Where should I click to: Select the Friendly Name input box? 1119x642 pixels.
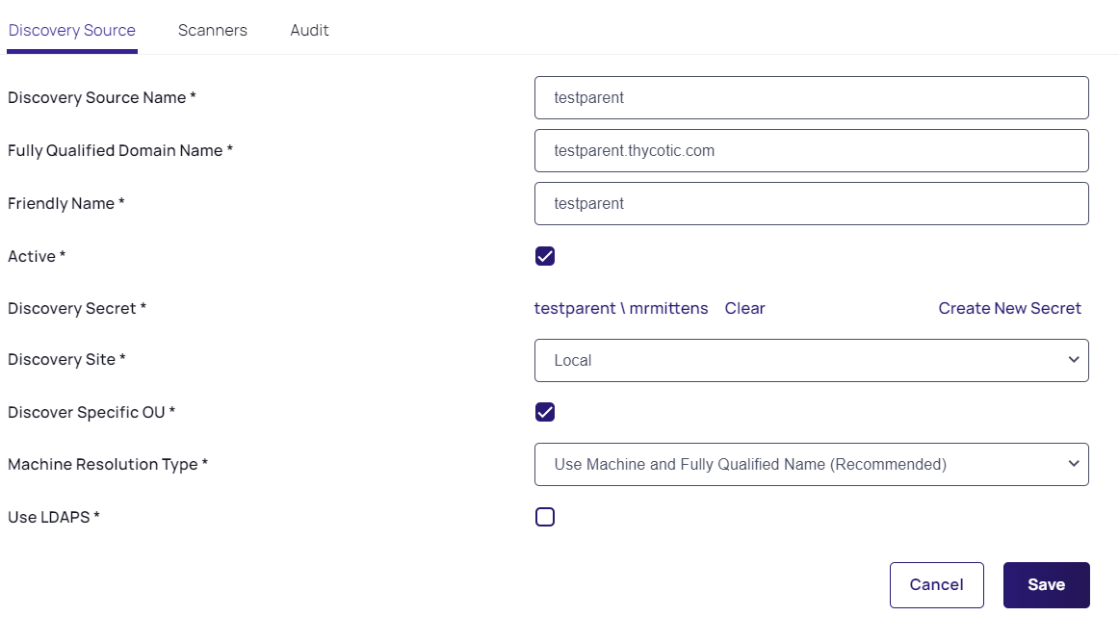(811, 204)
